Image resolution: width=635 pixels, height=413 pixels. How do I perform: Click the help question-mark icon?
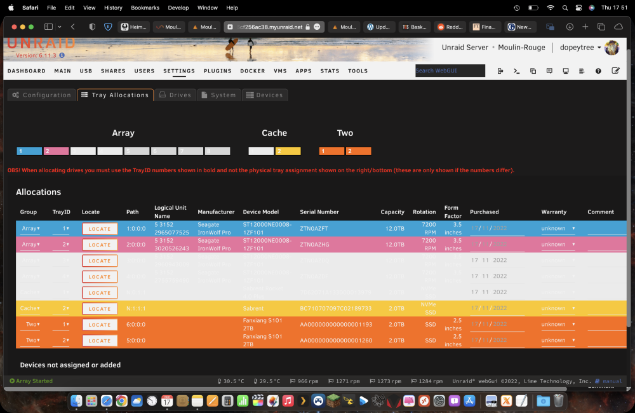(x=598, y=71)
